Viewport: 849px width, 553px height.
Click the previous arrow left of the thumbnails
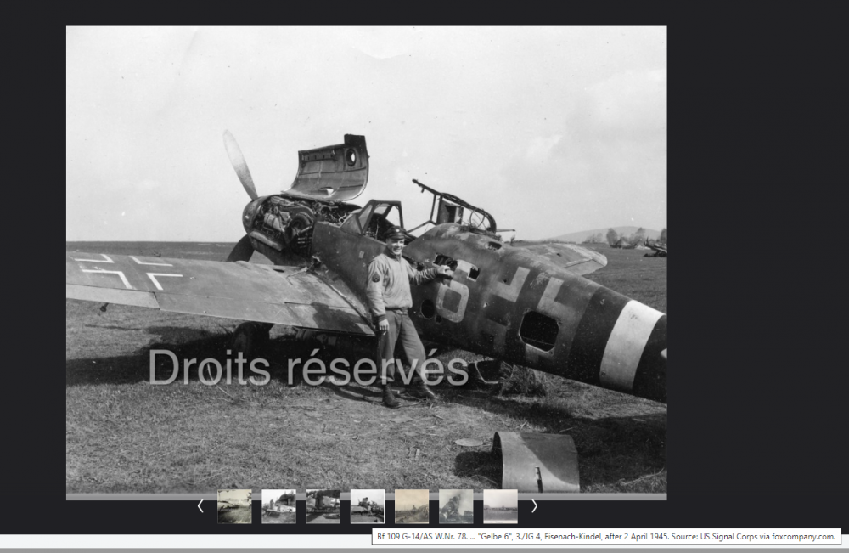click(x=200, y=506)
